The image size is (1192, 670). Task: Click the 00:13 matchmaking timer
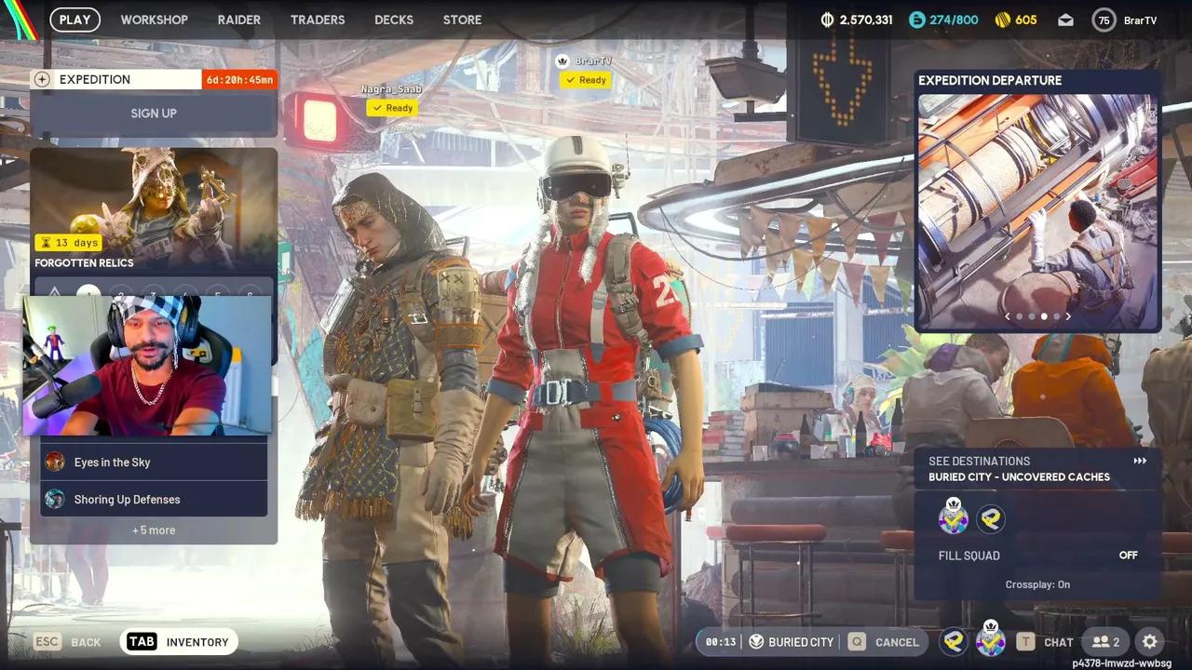pos(721,642)
